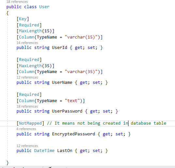Click the class keyword in the User declaration
The image size is (175, 168).
[x=30, y=7]
